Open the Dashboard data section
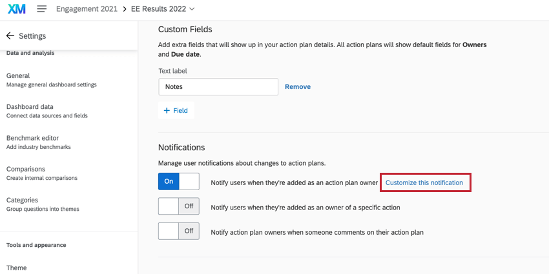549x274 pixels. click(30, 106)
